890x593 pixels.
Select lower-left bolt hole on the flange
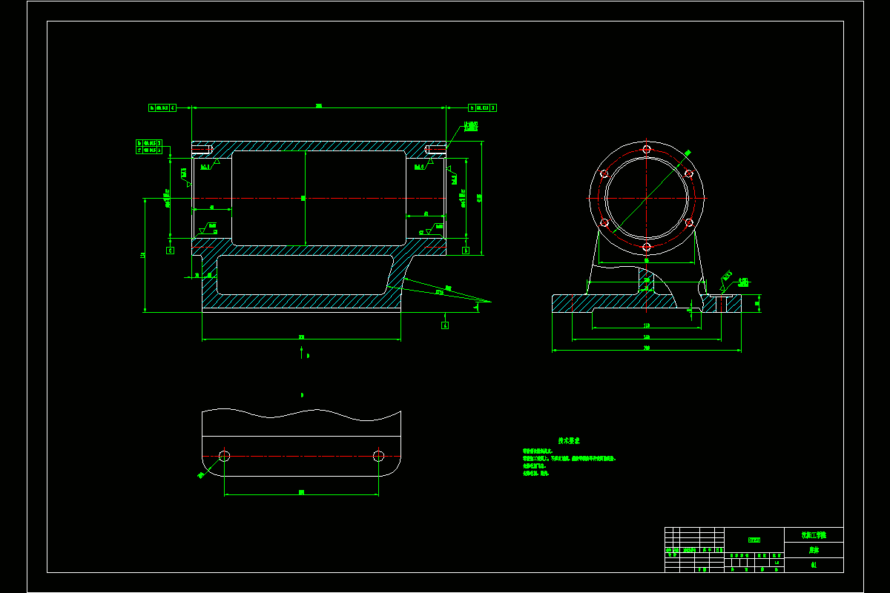[604, 222]
